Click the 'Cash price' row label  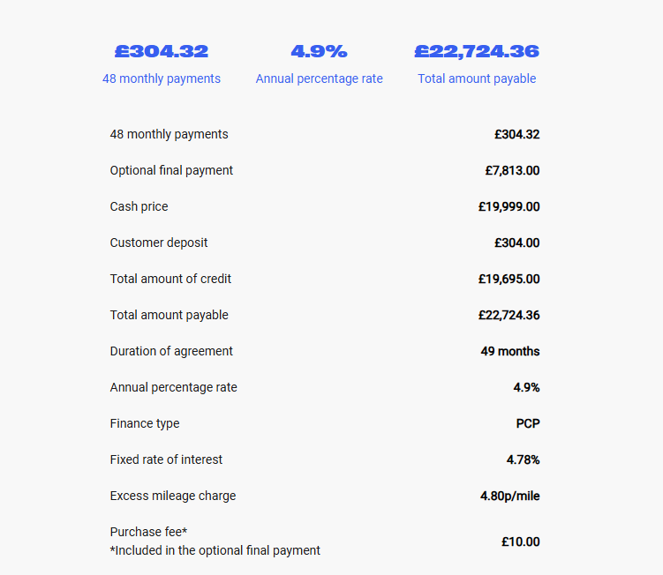pyautogui.click(x=139, y=206)
